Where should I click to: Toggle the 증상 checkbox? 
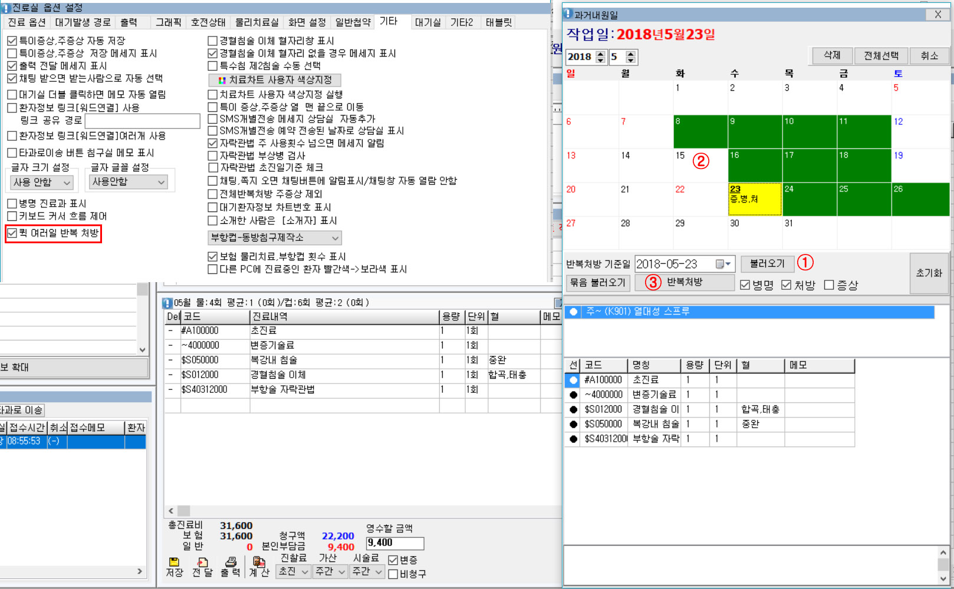(x=829, y=285)
